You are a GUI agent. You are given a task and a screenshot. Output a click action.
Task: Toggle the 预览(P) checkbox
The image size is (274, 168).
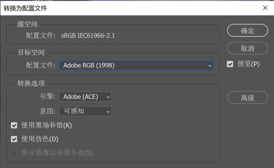coord(230,64)
